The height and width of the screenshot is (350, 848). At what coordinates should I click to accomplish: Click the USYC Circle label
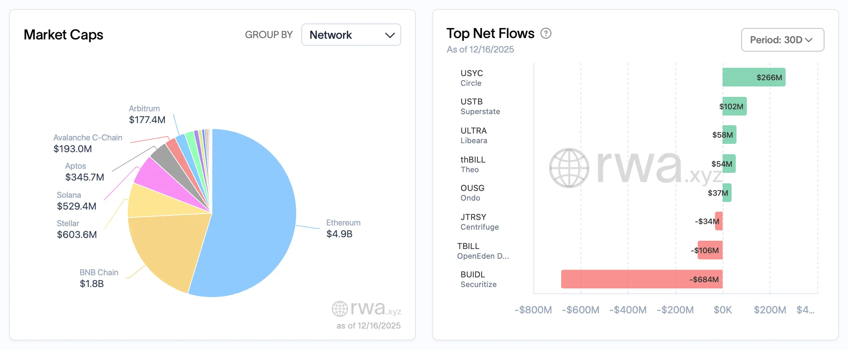pyautogui.click(x=471, y=78)
